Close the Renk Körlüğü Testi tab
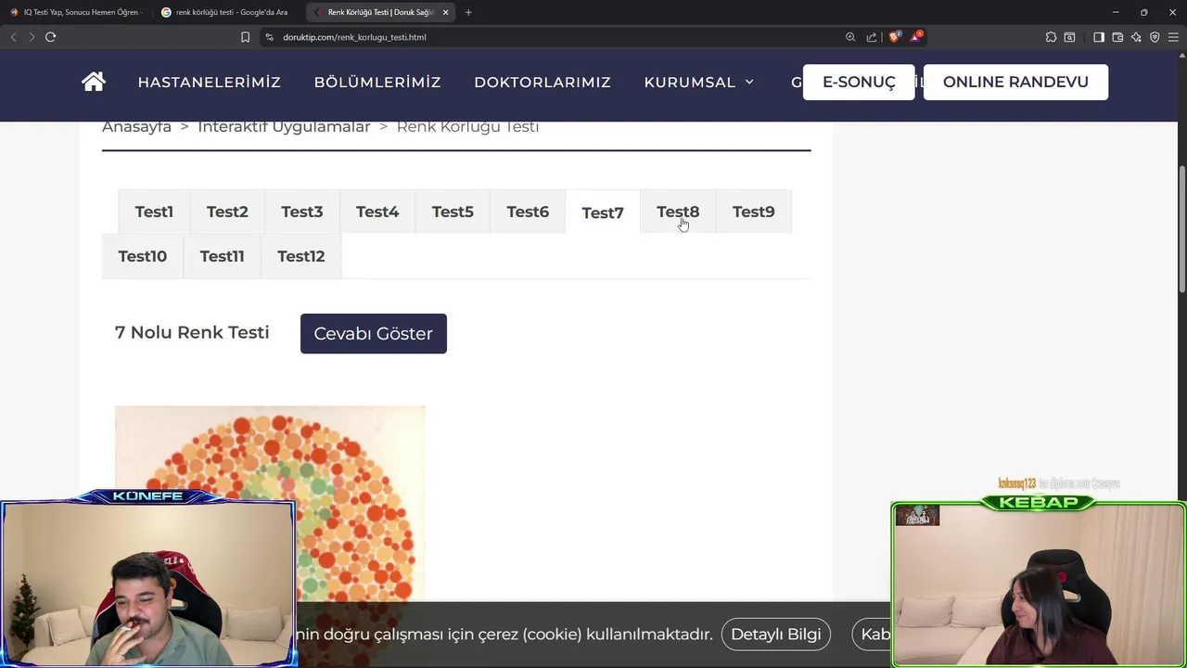The image size is (1187, 668). [446, 12]
